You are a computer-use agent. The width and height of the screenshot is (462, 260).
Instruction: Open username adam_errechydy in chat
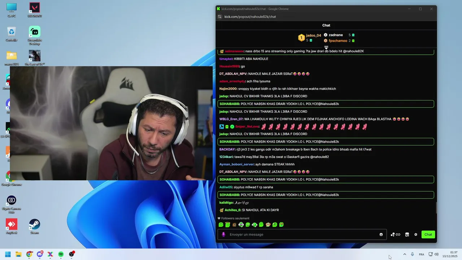pos(232,81)
